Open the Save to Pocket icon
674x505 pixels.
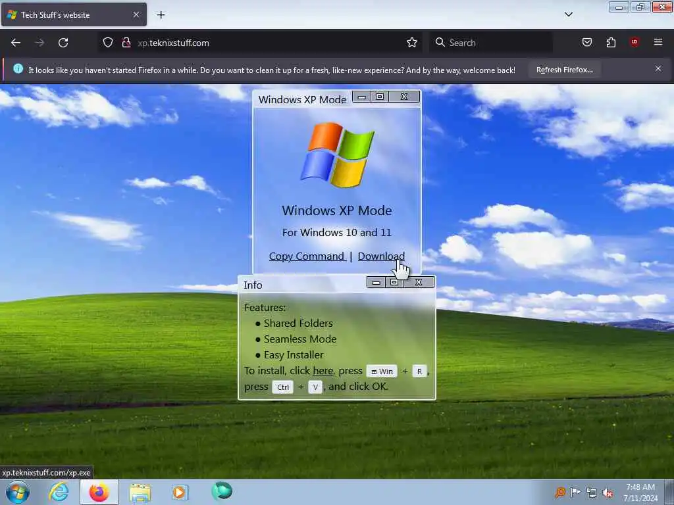pos(586,42)
